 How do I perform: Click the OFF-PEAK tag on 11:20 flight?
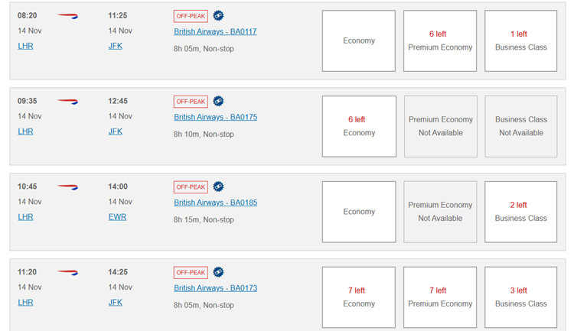pos(191,272)
